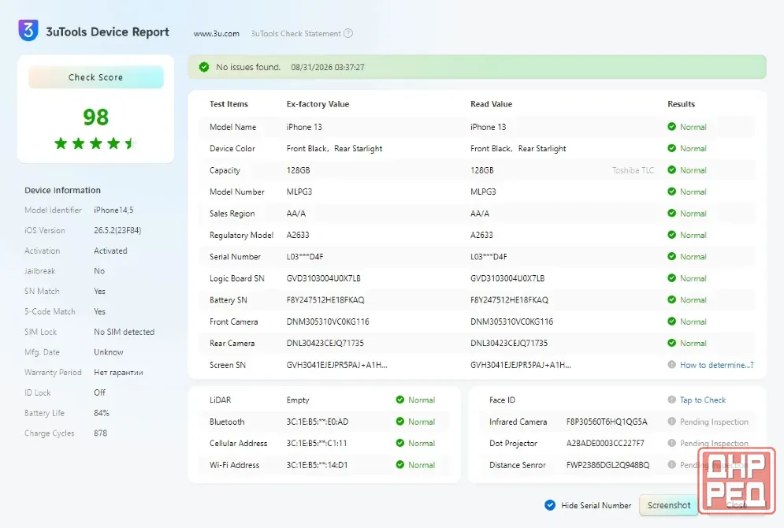The image size is (784, 528).
Task: Click the Infrared Camera serial F8P30560T6HQ1QG5A
Action: [x=607, y=422]
